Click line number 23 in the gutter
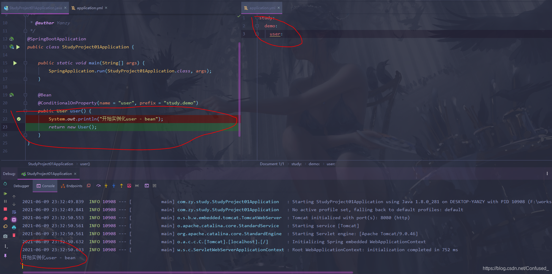The width and height of the screenshot is (552, 274). point(5,127)
